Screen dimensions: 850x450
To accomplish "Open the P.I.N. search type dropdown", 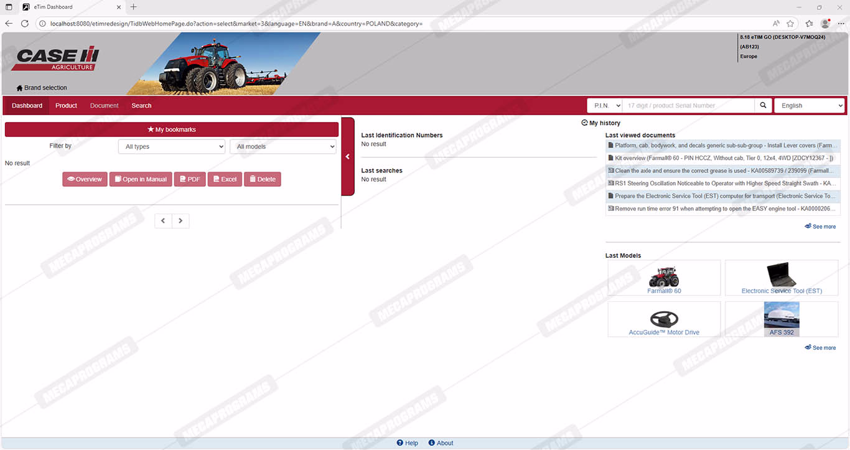I will 605,106.
